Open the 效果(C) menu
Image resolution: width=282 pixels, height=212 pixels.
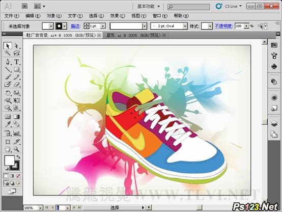point(118,16)
